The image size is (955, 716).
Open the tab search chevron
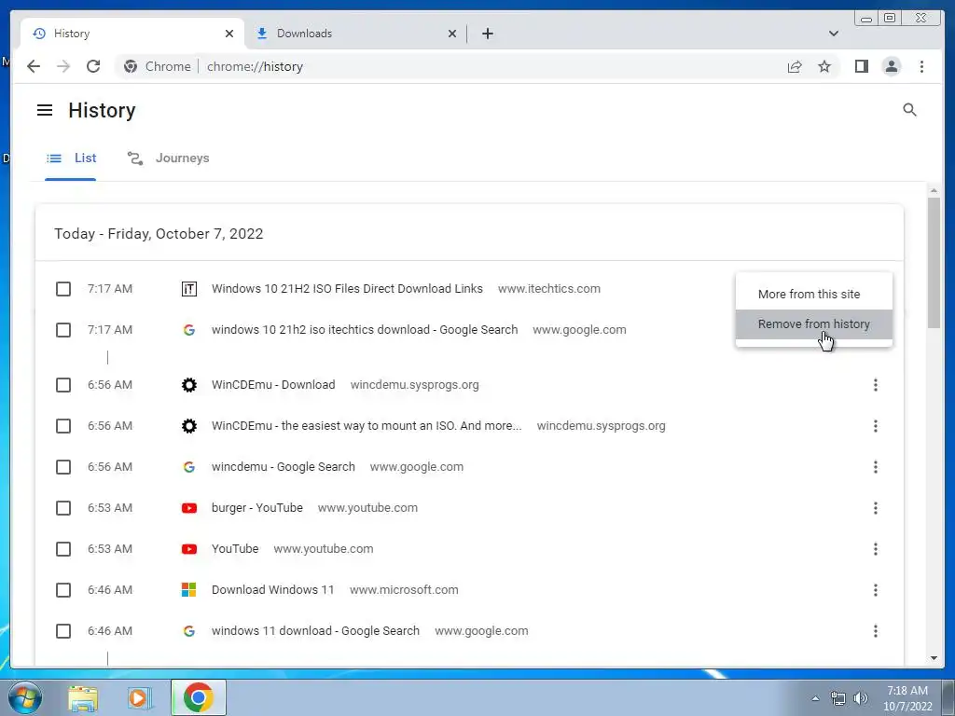tap(833, 34)
